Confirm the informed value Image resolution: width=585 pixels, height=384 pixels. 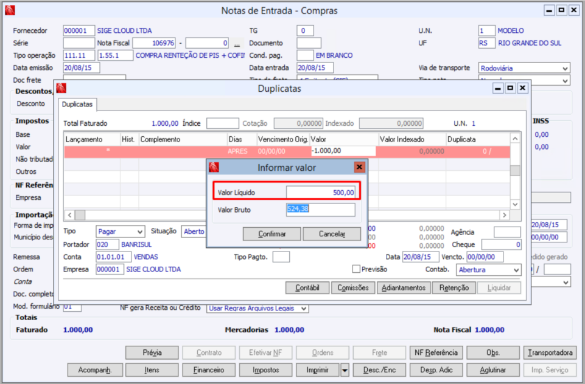271,234
